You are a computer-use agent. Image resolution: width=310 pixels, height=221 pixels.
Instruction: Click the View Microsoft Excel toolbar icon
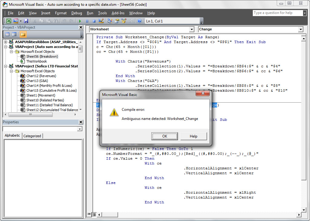click(x=9, y=21)
